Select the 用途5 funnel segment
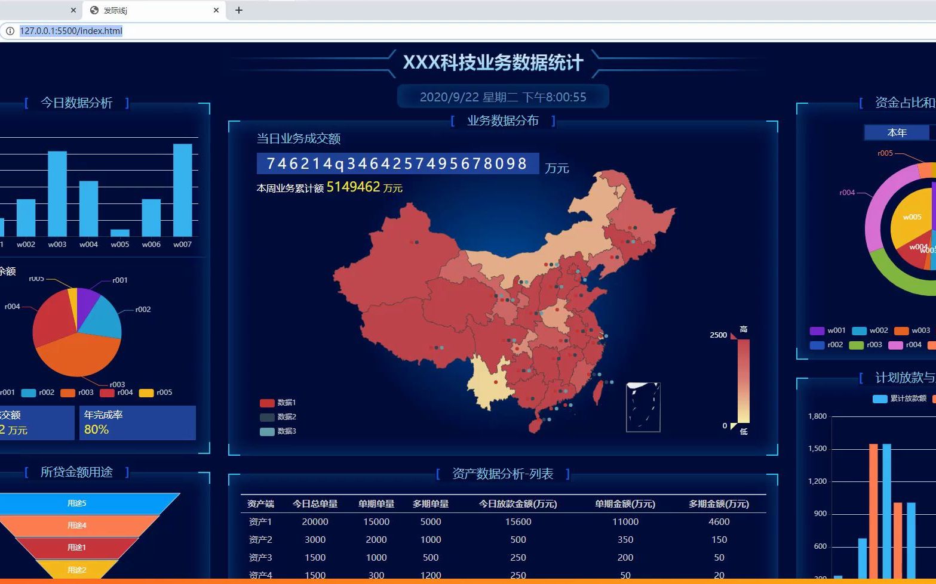 tap(76, 503)
